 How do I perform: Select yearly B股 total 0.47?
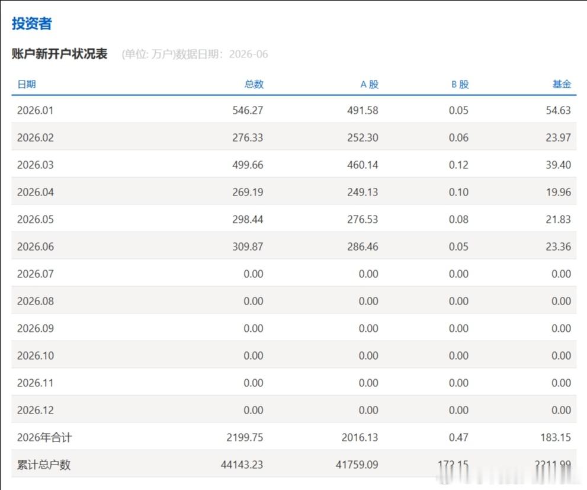tap(458, 438)
